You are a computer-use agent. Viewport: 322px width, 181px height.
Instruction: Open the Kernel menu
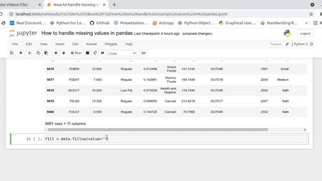(92, 44)
